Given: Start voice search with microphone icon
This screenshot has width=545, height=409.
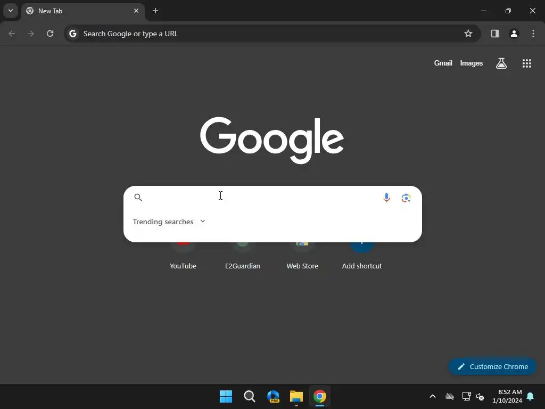Looking at the screenshot, I should tap(386, 198).
